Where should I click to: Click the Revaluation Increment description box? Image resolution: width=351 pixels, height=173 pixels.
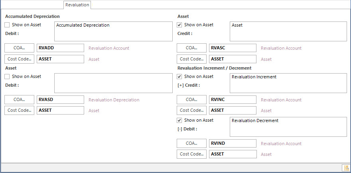(x=288, y=83)
